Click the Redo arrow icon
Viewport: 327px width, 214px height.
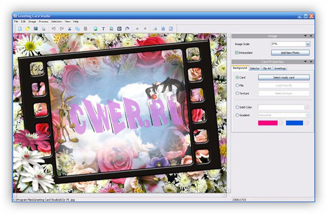point(61,29)
